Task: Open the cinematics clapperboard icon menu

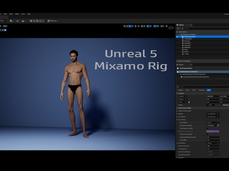Action: coord(23,21)
